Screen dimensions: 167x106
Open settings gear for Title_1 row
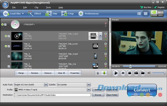point(105,34)
